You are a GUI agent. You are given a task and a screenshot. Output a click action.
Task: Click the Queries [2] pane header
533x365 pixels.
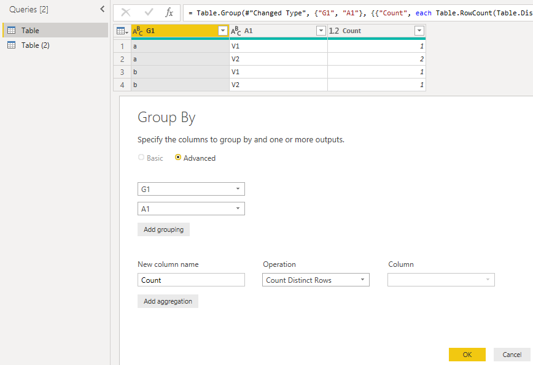29,9
